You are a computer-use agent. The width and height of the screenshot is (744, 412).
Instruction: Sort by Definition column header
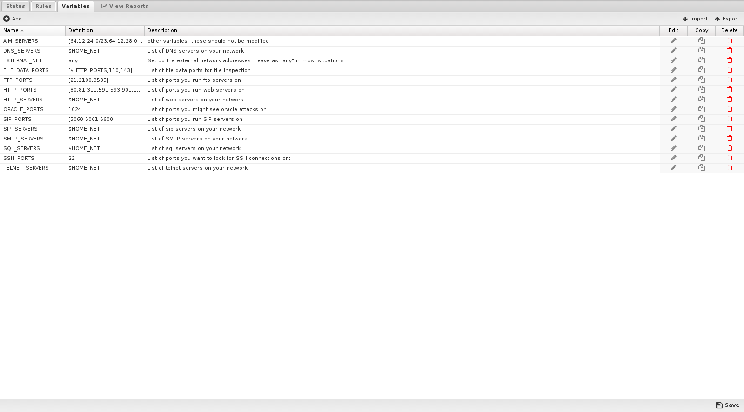tap(105, 30)
